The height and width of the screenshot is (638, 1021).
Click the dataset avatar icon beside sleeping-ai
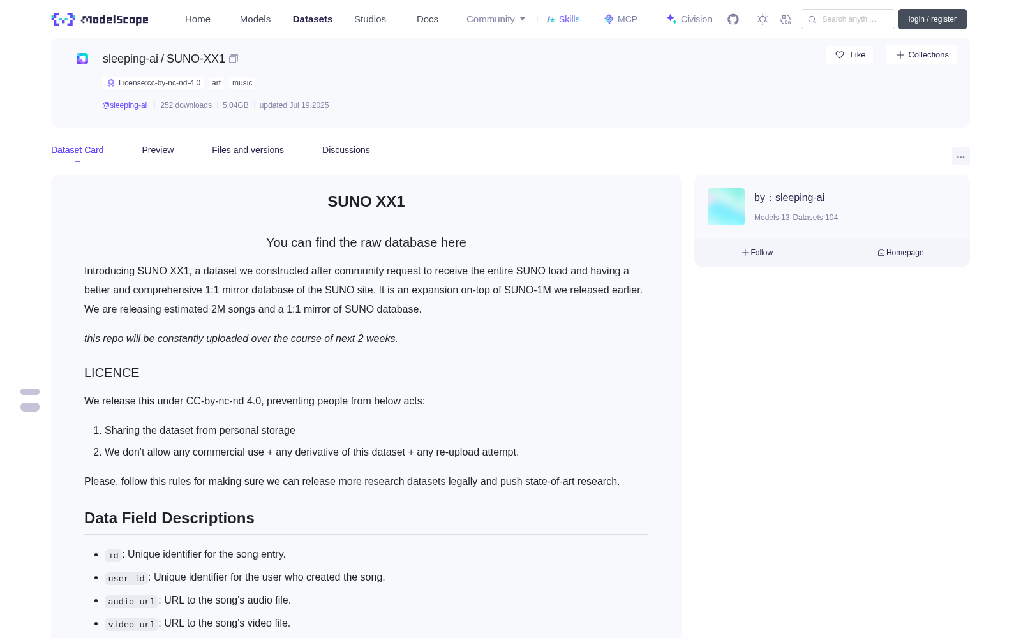point(82,59)
